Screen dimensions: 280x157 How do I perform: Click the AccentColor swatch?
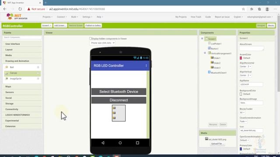tap(241, 58)
